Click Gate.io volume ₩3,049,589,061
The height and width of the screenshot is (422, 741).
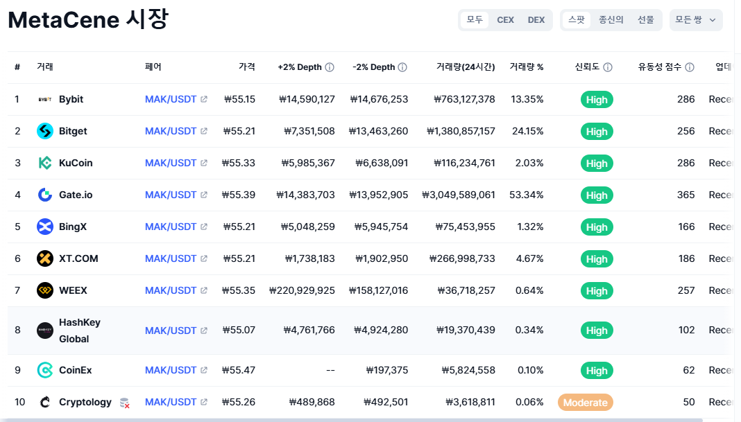pos(459,195)
